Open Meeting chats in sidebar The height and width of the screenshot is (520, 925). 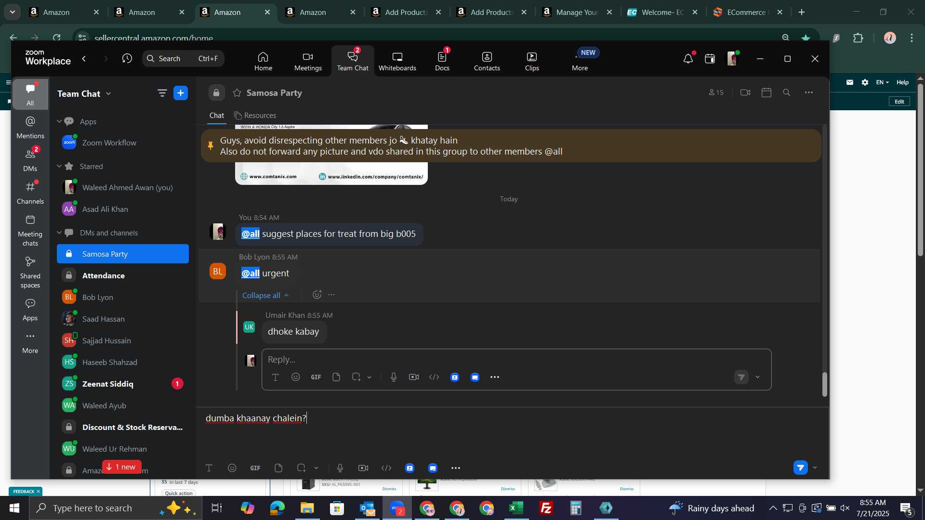click(30, 231)
